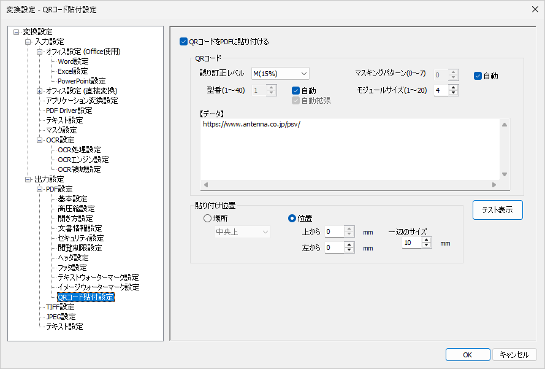
Task: Uncheck QRコードをPDFに貼り付ける checkbox
Action: click(183, 42)
